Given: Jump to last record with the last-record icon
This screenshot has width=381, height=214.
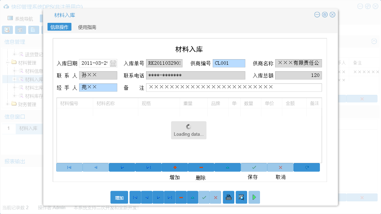Looking at the screenshot, I should 170,197.
